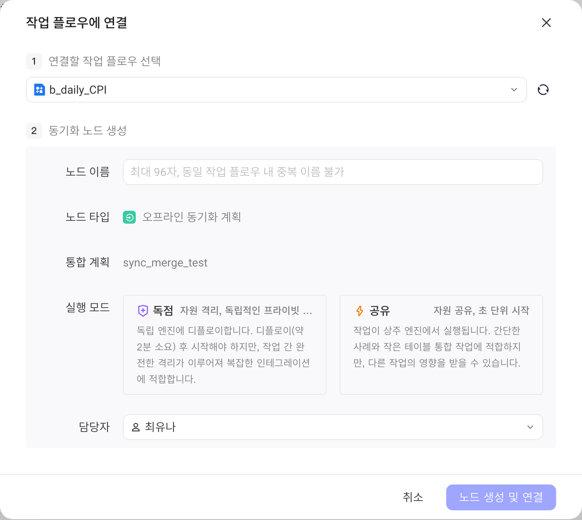Click the b_daily_CPI workflow file icon

pyautogui.click(x=39, y=90)
